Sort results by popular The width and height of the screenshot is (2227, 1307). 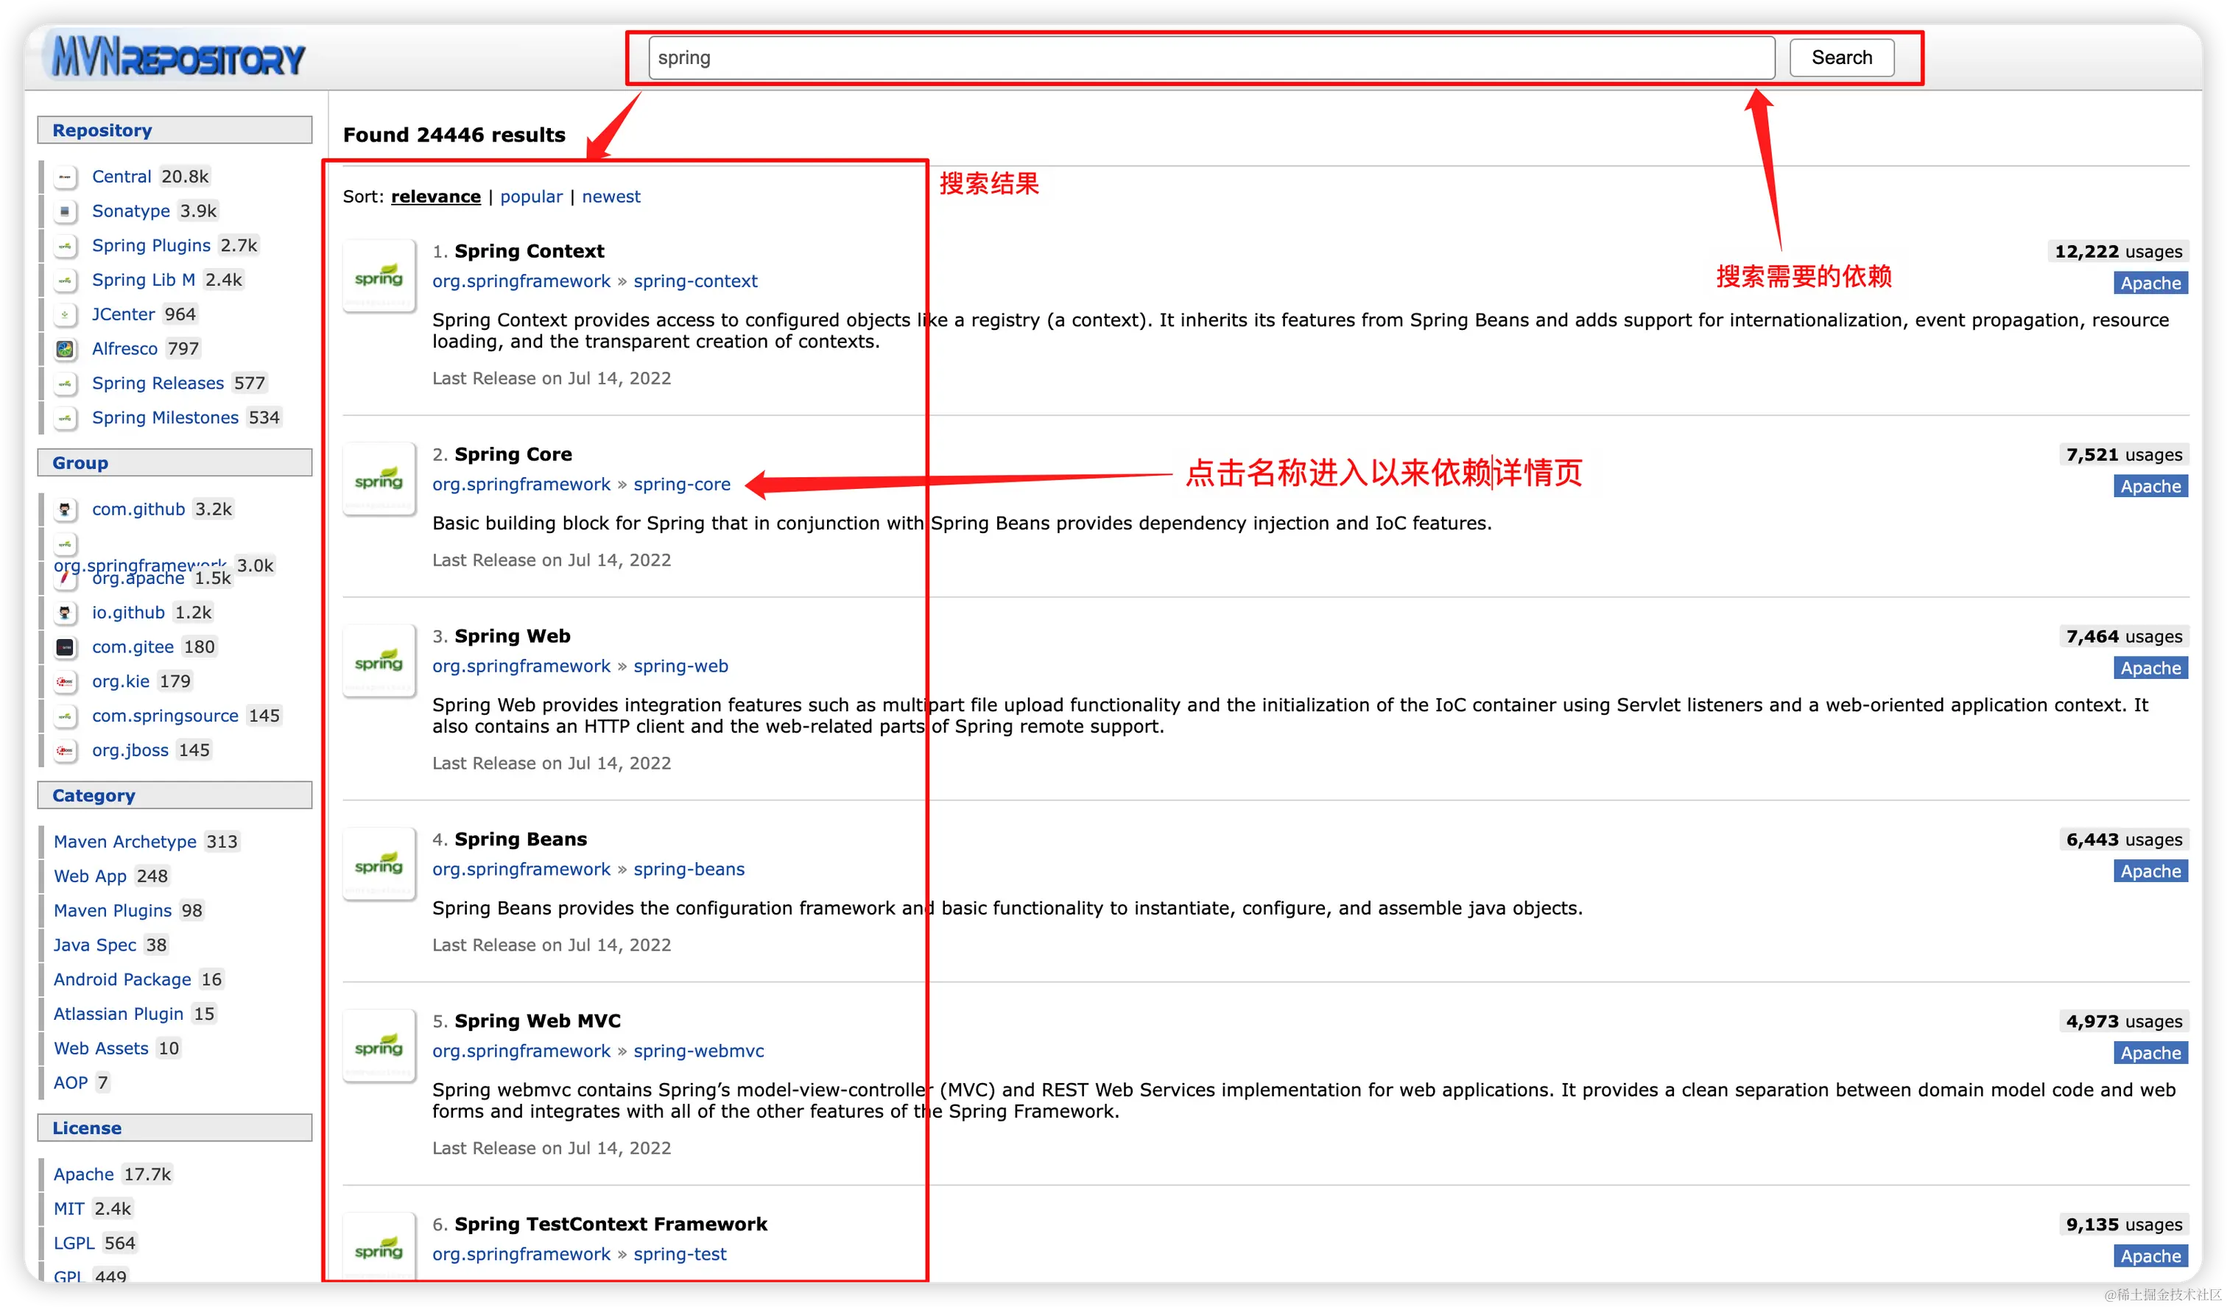click(x=531, y=197)
